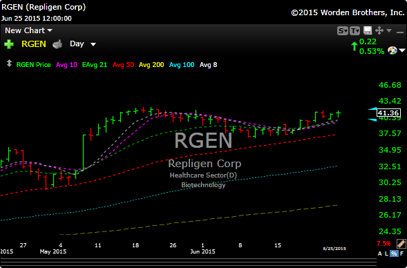
Task: Click the 43.42 price scale label
Action: pos(390,101)
